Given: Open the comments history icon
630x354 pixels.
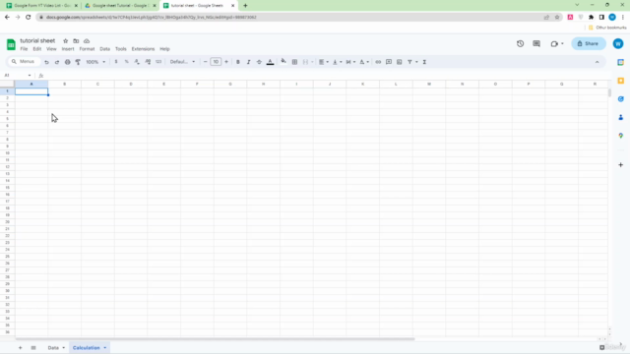Looking at the screenshot, I should [536, 43].
